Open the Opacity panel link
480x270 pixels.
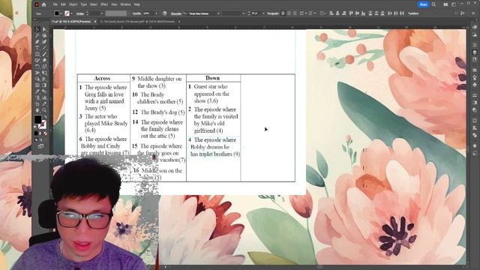(x=136, y=13)
